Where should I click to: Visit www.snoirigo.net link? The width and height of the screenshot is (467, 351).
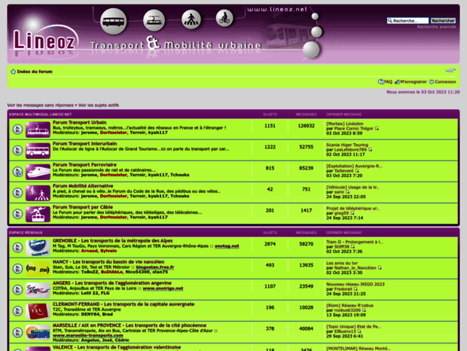click(x=163, y=288)
